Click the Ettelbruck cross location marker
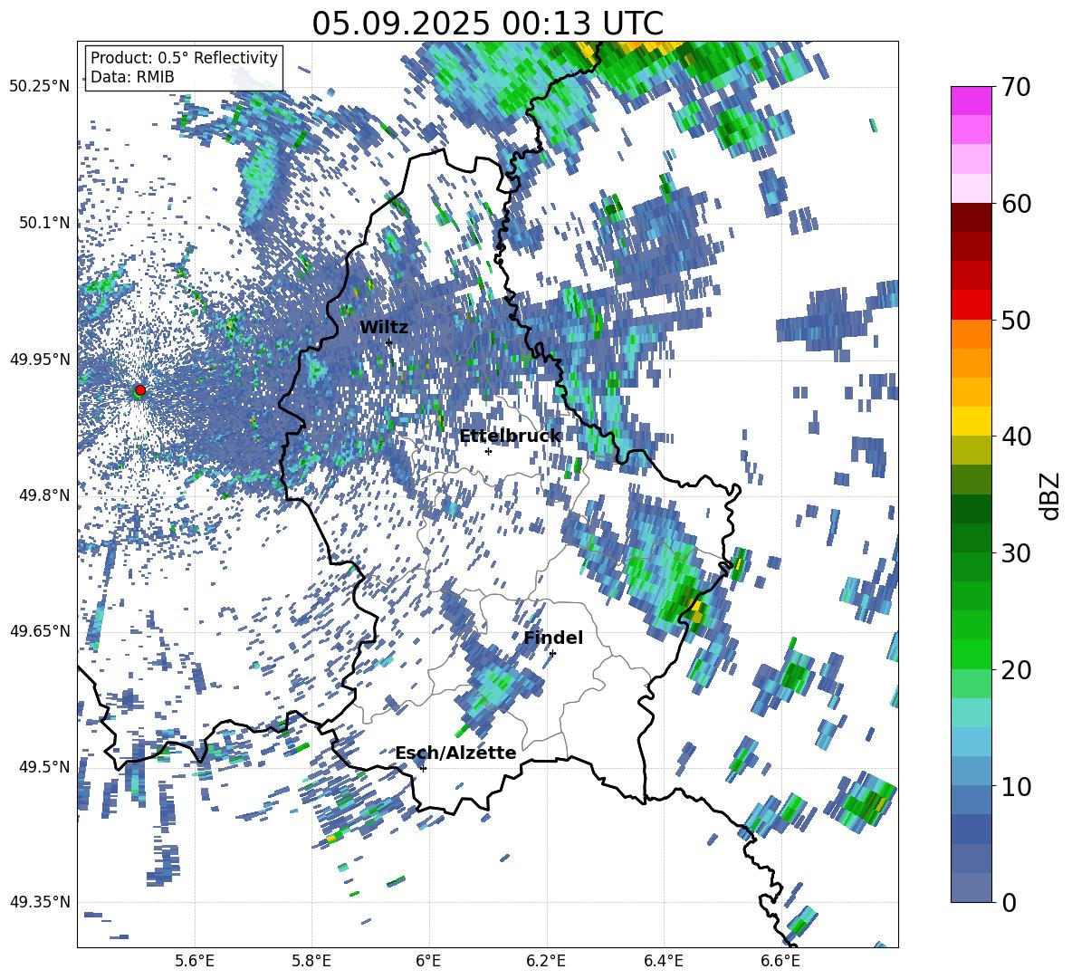Viewport: 1072px width, 979px height. pos(488,451)
